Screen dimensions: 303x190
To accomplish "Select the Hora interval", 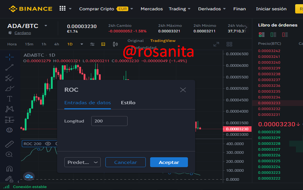I will [12, 44].
